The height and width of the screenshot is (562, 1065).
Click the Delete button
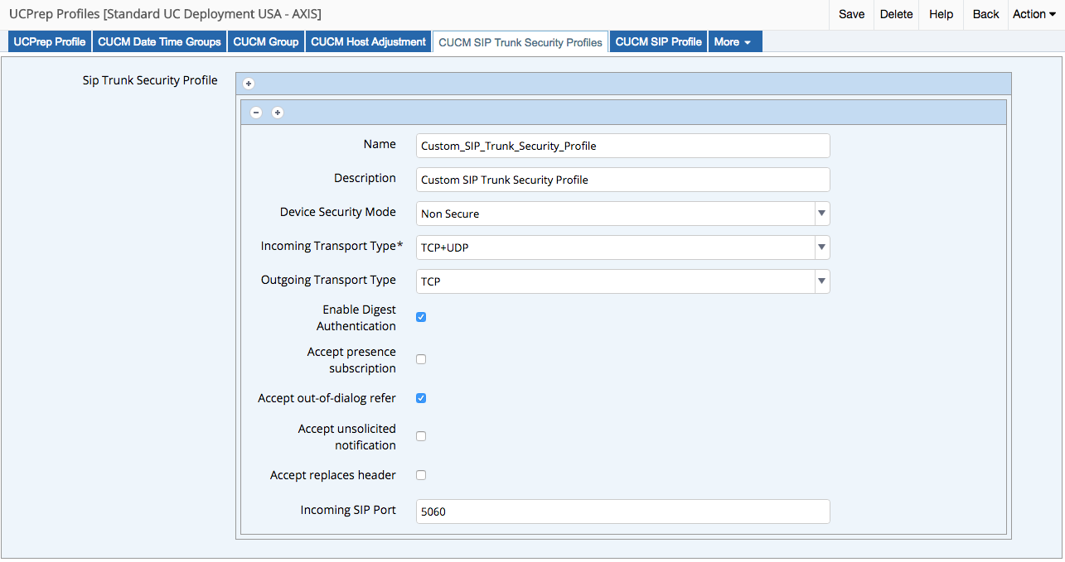[896, 14]
